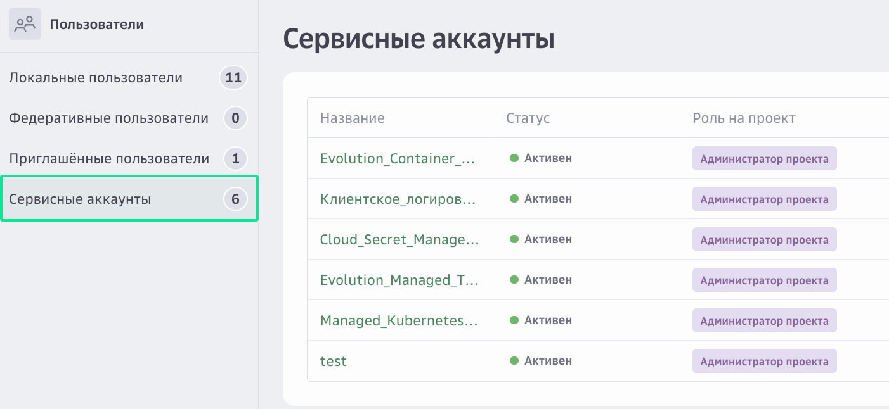Click the counter badge showing 11 local users
This screenshot has height=409, width=889.
pos(233,77)
